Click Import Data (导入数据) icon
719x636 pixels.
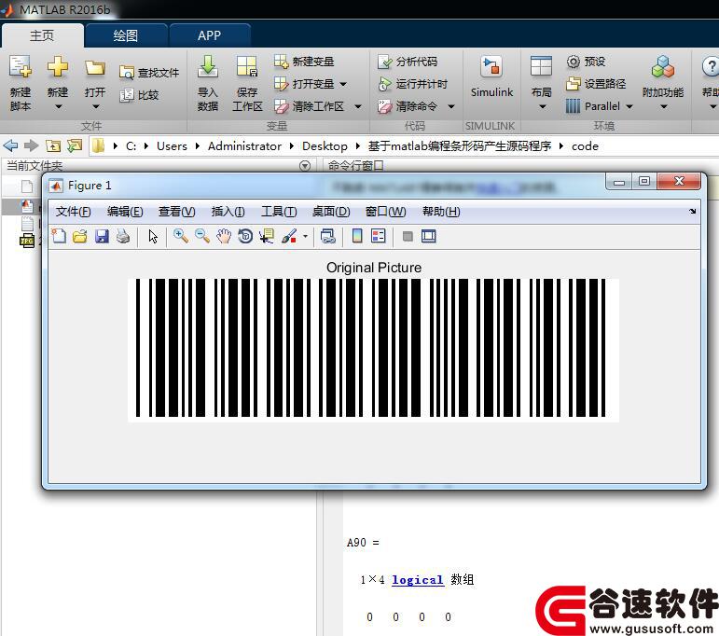pos(208,67)
